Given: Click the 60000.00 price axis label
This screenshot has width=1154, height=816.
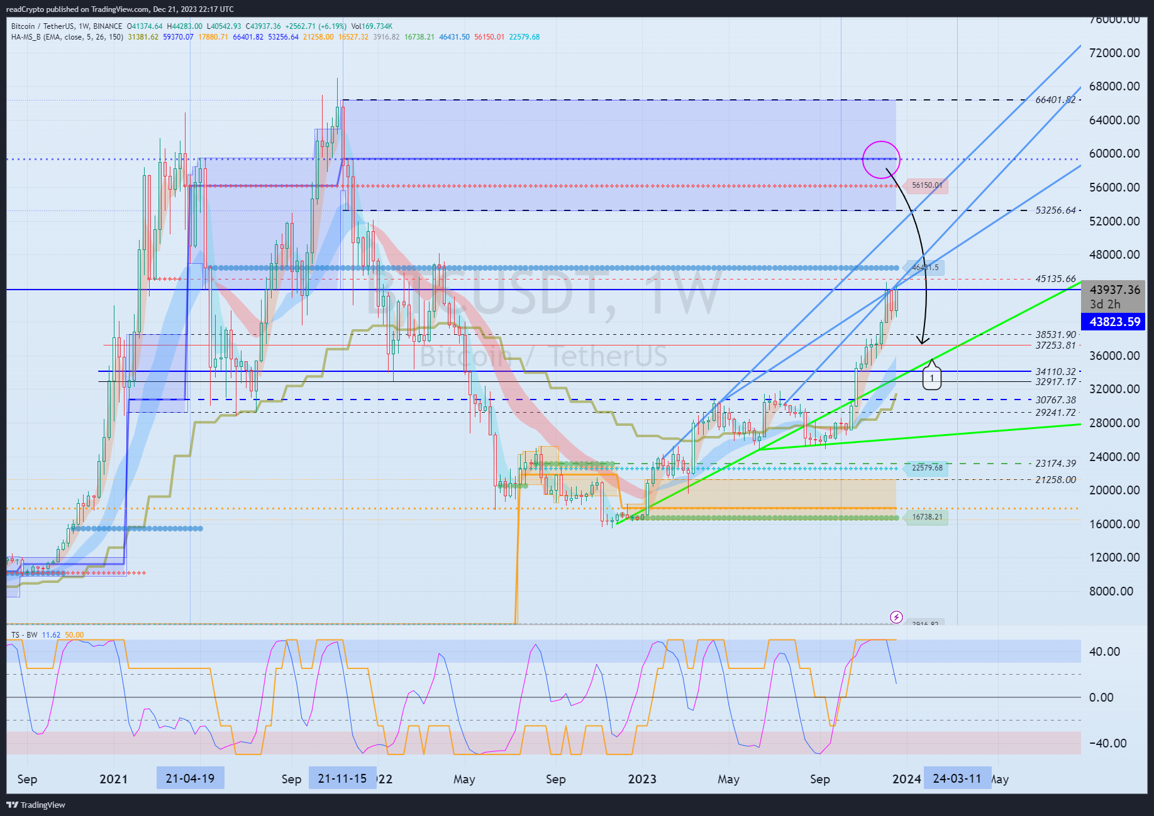Looking at the screenshot, I should pyautogui.click(x=1114, y=154).
